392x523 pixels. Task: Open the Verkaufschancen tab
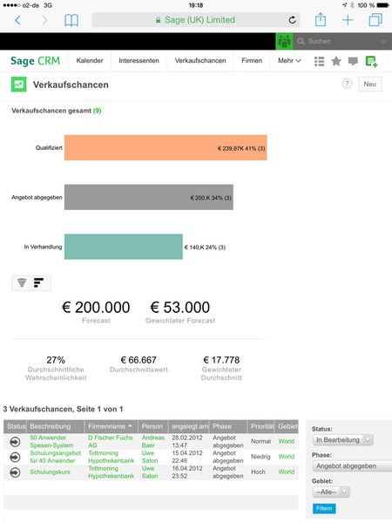(200, 61)
